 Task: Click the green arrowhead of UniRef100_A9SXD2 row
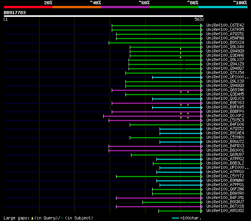pos(202,211)
